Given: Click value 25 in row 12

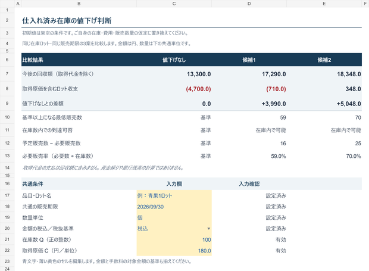Looking at the screenshot, I should [x=358, y=144].
